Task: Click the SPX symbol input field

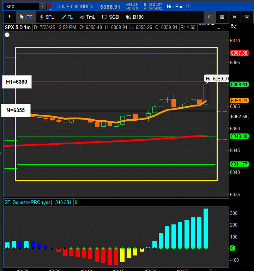Action: pos(22,7)
